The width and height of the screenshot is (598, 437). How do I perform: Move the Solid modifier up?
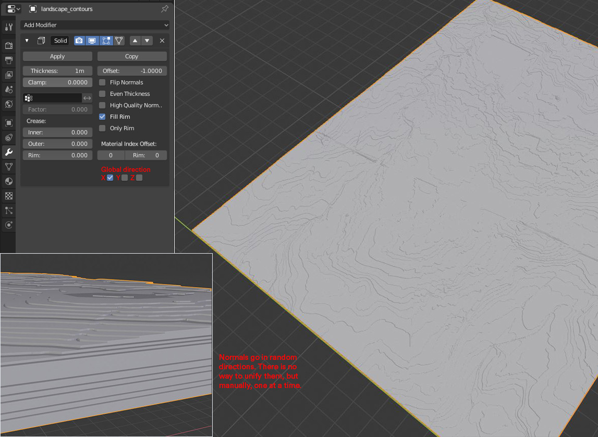135,41
